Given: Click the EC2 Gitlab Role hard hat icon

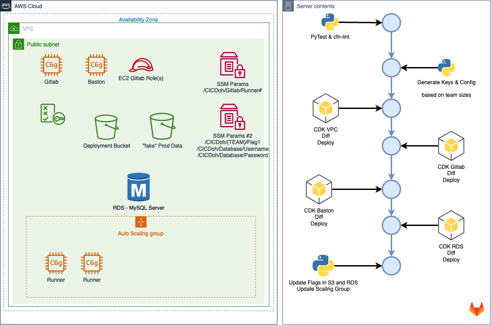Looking at the screenshot, I should (141, 65).
